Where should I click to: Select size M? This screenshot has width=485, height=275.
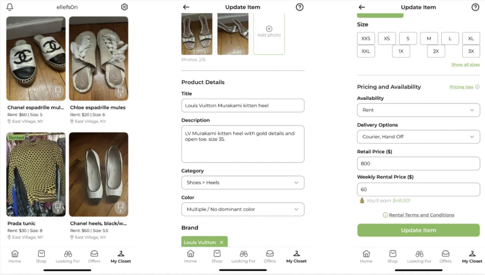click(x=429, y=38)
